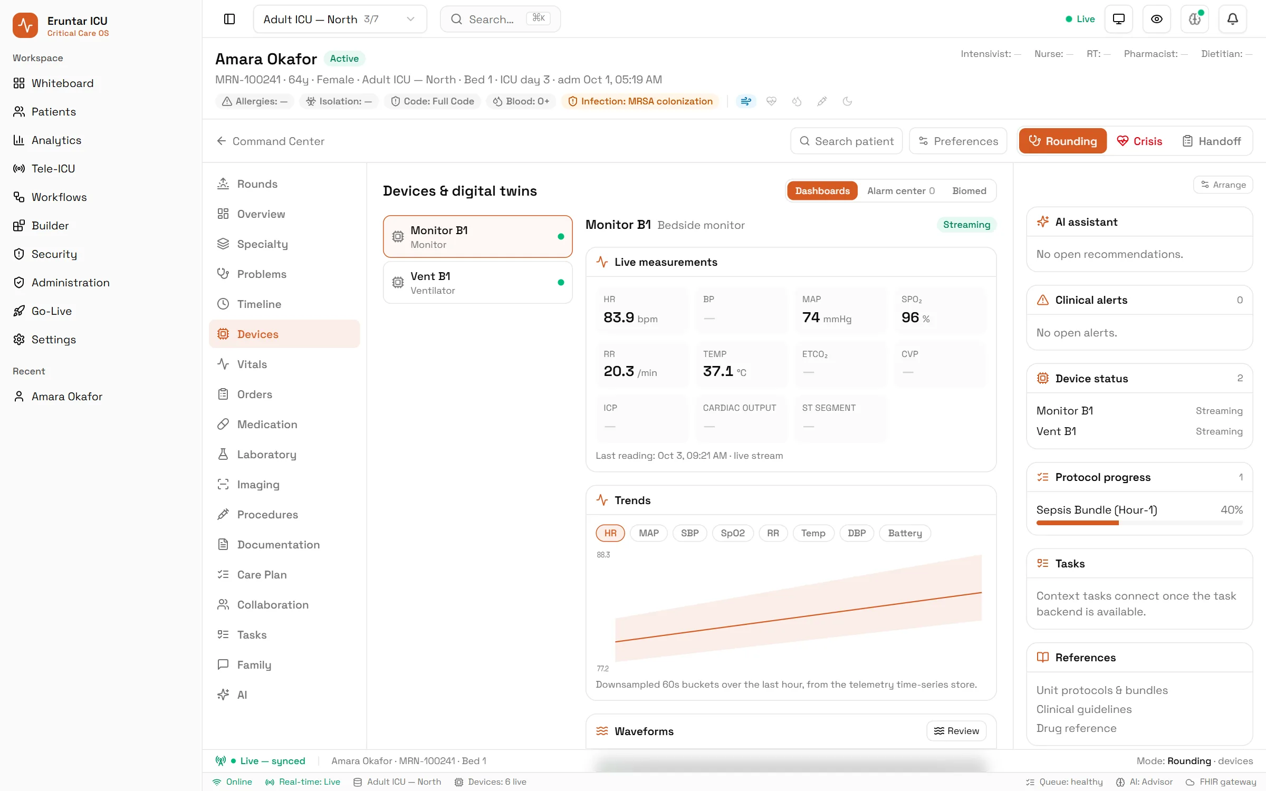The height and width of the screenshot is (791, 1266).
Task: Select the Vent B1 ventilator device card
Action: pyautogui.click(x=477, y=283)
